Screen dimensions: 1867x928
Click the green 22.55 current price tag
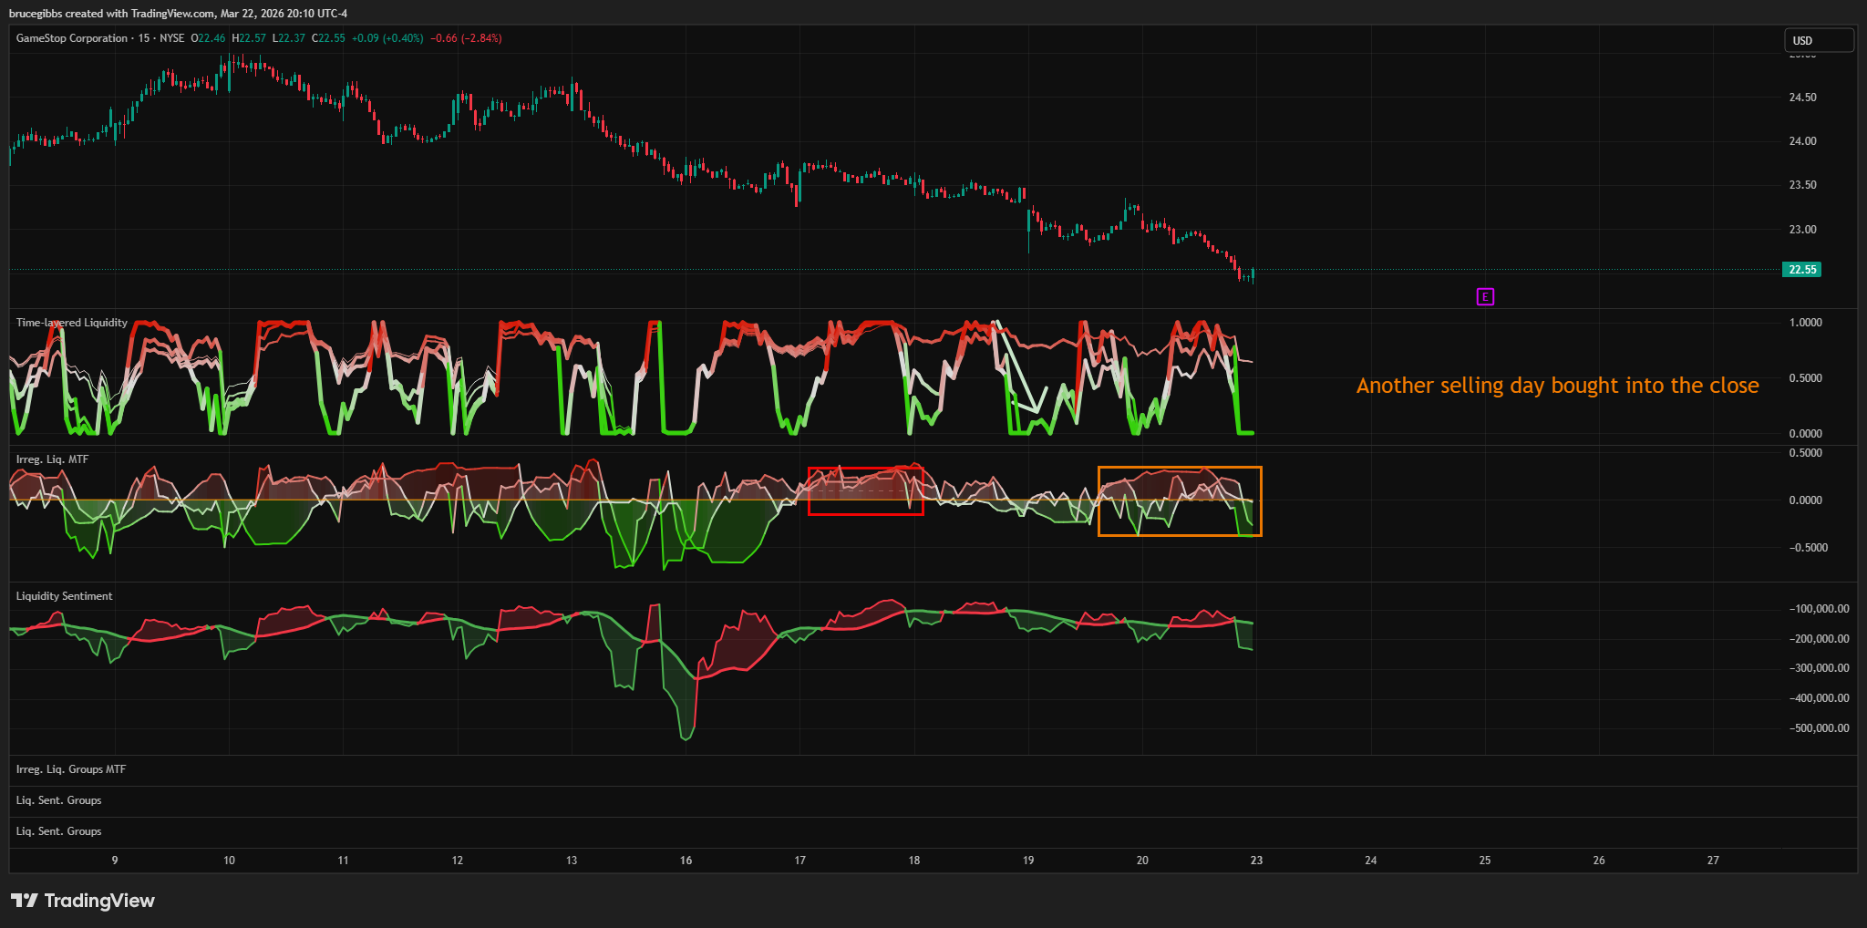pyautogui.click(x=1801, y=270)
